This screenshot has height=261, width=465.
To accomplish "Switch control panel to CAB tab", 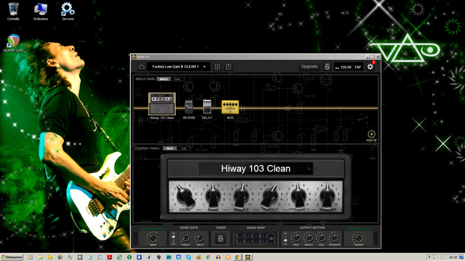I will (183, 148).
